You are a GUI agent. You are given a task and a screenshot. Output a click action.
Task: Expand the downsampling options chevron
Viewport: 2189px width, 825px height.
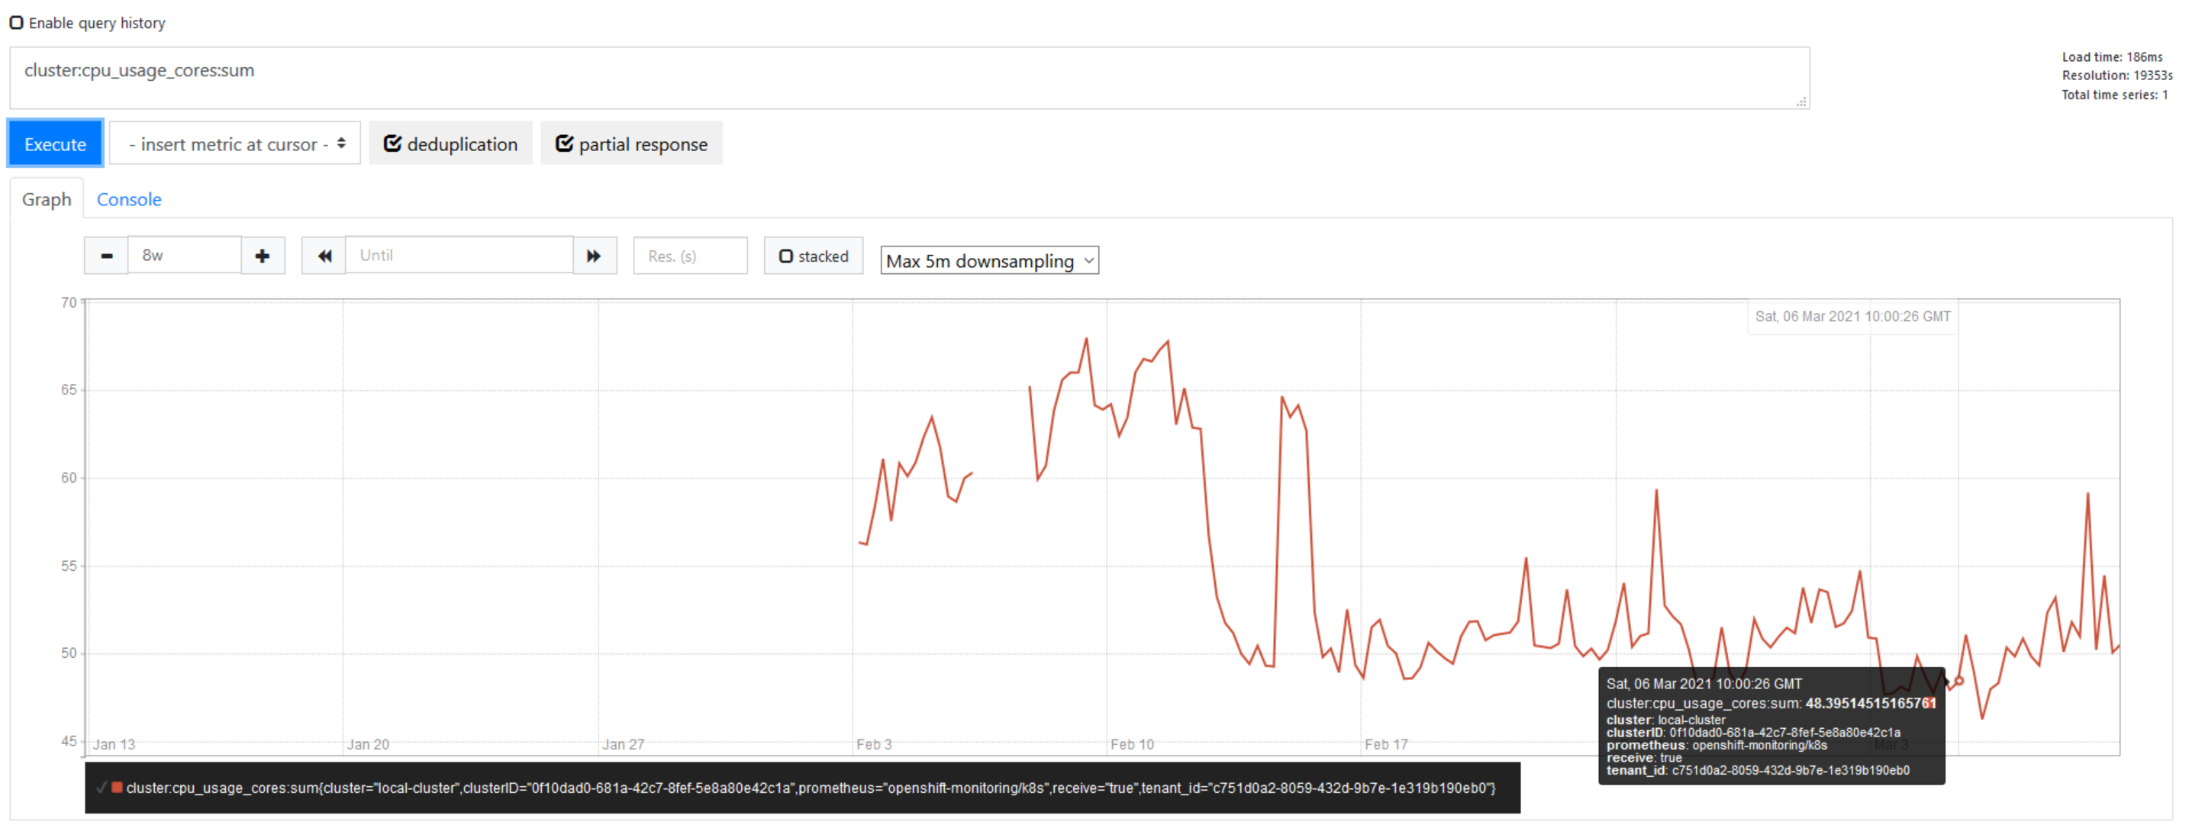click(1089, 262)
